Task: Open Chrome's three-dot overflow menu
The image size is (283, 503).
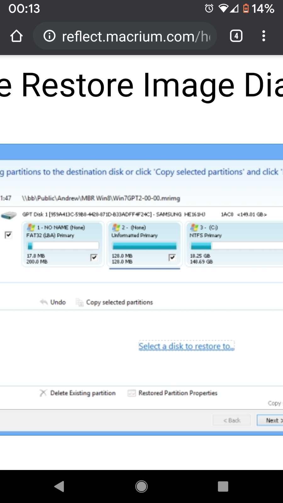Action: click(x=264, y=36)
